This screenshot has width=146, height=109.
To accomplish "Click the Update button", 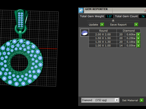I will click(94, 25).
